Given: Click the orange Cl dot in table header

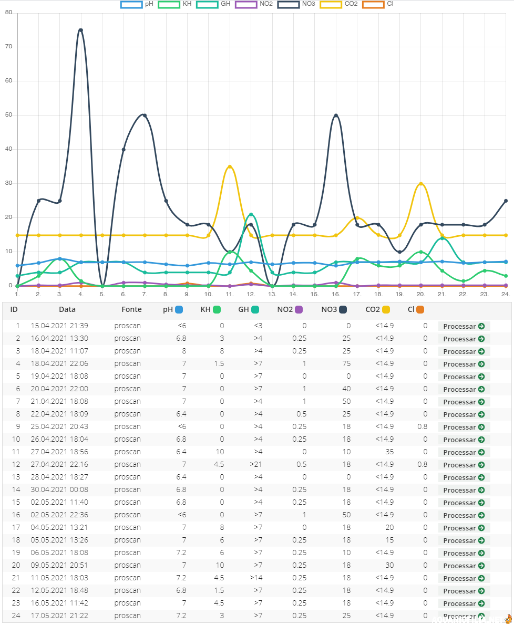Looking at the screenshot, I should pyautogui.click(x=420, y=309).
